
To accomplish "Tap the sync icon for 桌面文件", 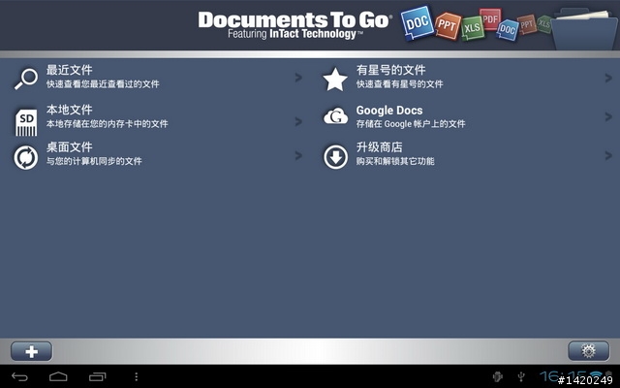I will click(26, 157).
